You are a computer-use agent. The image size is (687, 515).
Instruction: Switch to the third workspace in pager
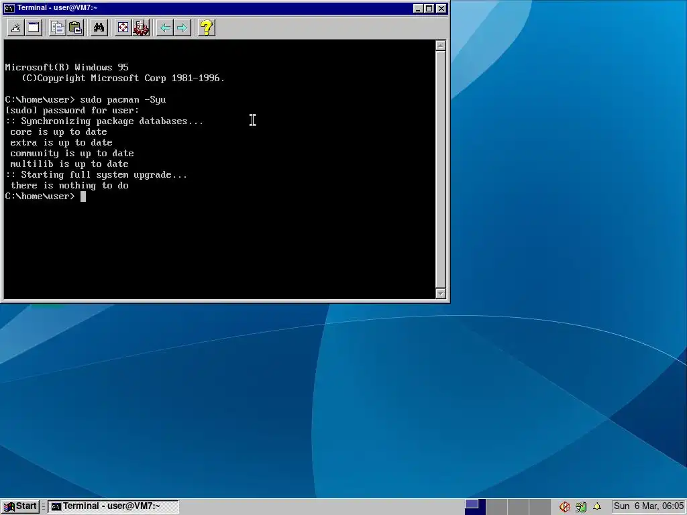(519, 507)
